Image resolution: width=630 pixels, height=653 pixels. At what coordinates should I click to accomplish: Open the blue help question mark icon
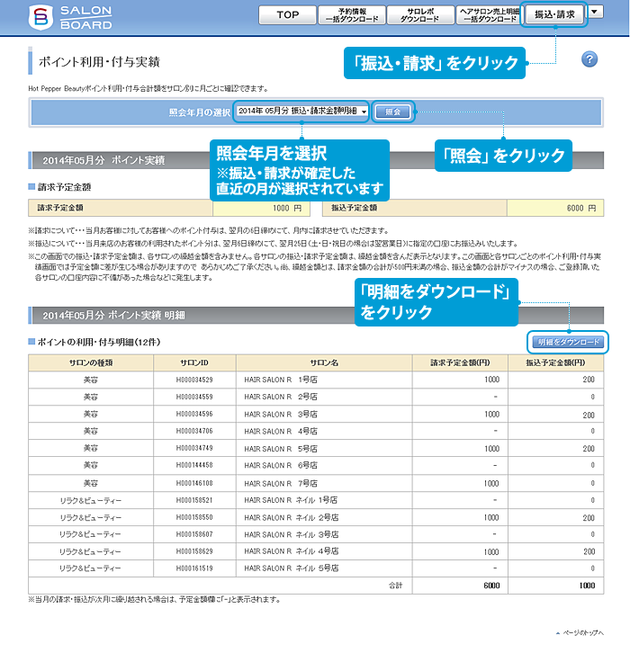(589, 59)
